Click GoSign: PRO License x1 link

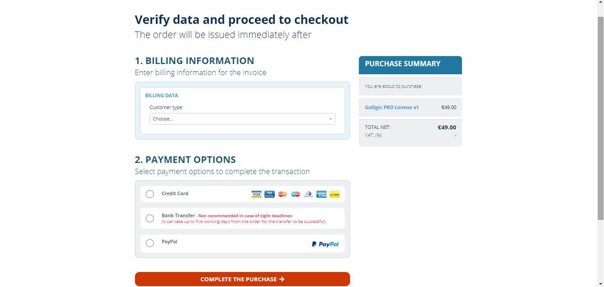(392, 107)
